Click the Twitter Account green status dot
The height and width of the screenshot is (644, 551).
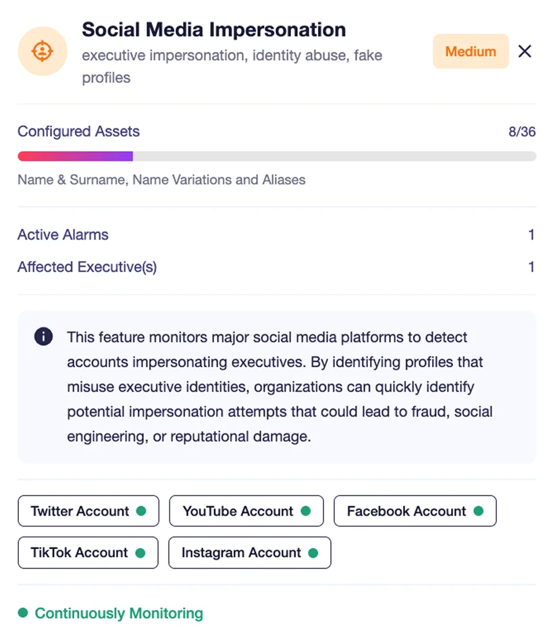click(x=141, y=511)
